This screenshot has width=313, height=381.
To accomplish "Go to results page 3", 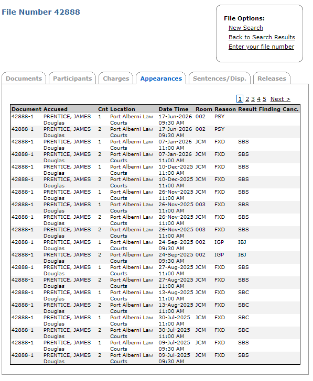I will (x=253, y=99).
